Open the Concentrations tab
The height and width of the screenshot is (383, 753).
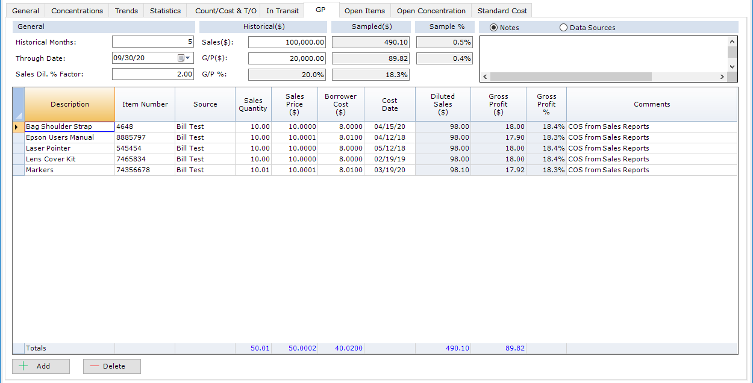pos(77,10)
